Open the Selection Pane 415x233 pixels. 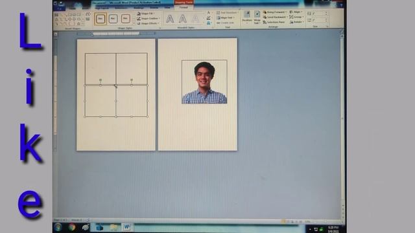tap(274, 22)
